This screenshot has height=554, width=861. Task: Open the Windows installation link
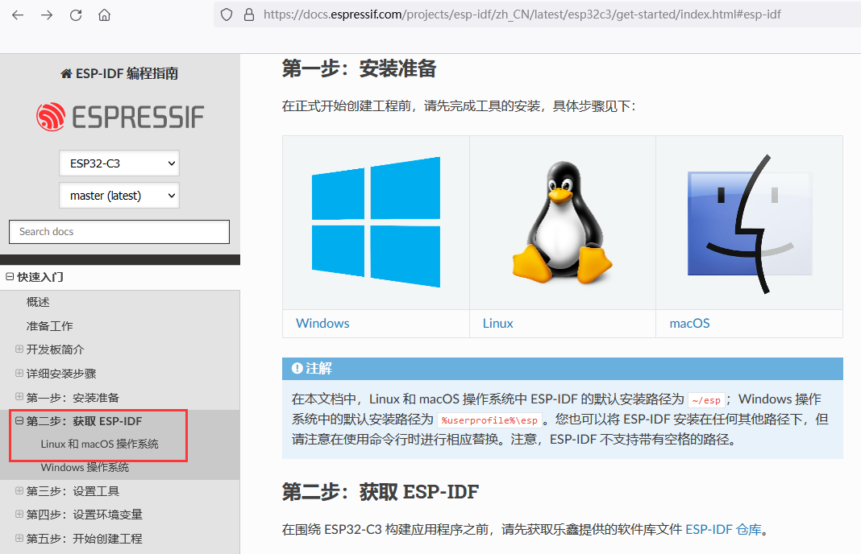tap(322, 324)
